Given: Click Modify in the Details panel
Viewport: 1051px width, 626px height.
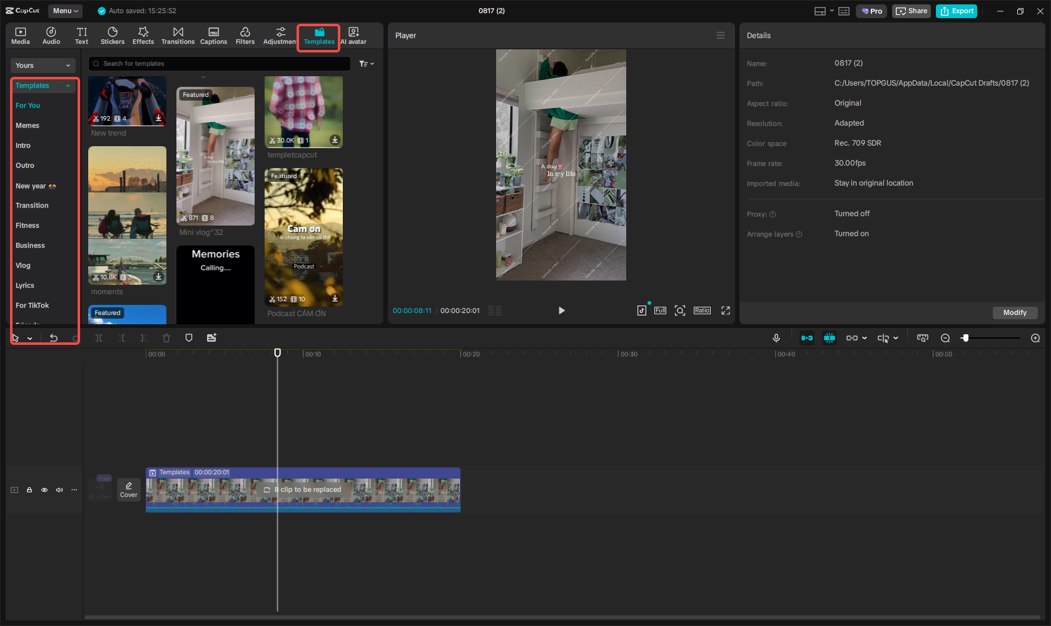Looking at the screenshot, I should tap(1015, 312).
